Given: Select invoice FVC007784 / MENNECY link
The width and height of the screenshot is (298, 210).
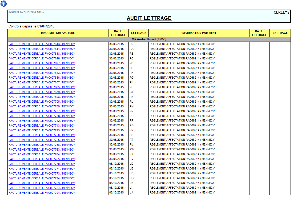Looking at the screenshot, I should coord(42,188).
